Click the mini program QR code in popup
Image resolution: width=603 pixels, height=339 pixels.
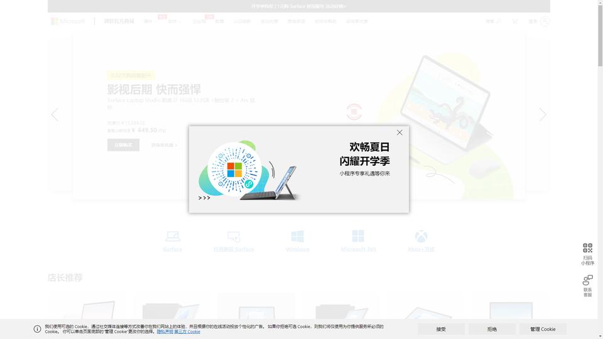pyautogui.click(x=234, y=170)
